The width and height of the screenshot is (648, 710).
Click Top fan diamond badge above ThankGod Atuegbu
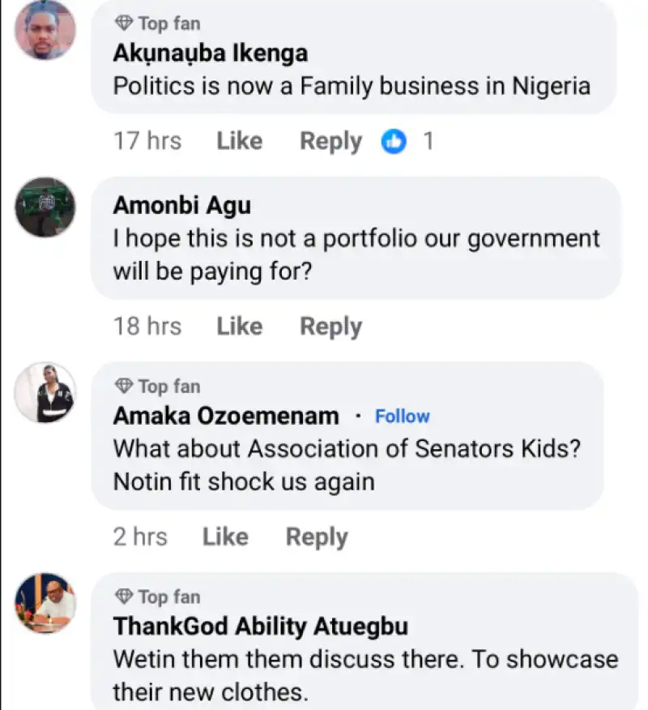click(x=124, y=597)
